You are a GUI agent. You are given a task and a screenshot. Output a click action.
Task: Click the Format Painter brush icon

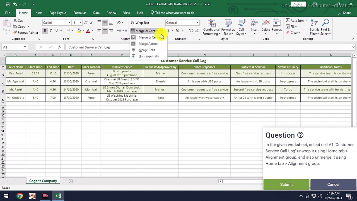pos(15,33)
